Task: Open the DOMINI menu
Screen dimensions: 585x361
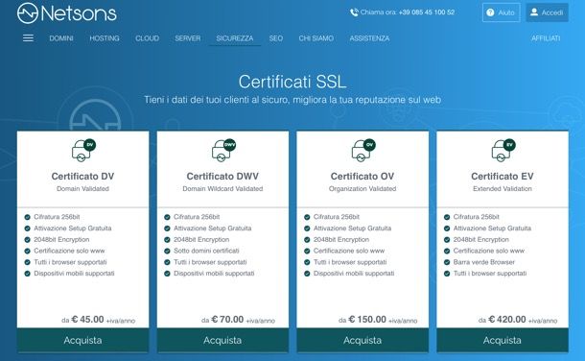Action: click(61, 38)
